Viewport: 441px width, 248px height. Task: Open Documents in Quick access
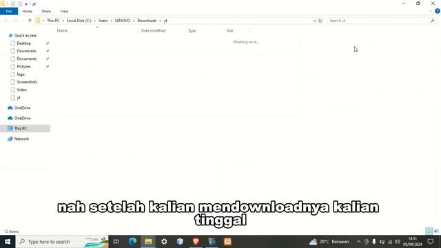point(26,59)
